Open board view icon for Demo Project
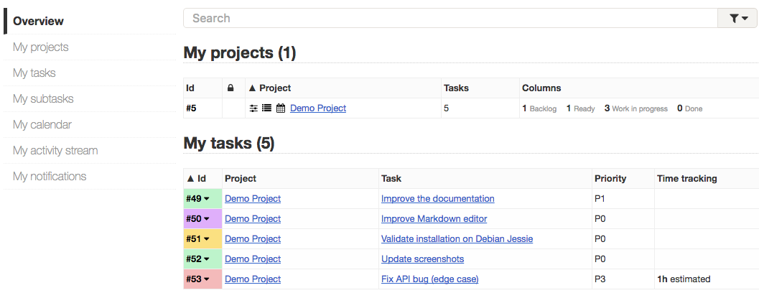The width and height of the screenshot is (759, 293). tap(253, 108)
